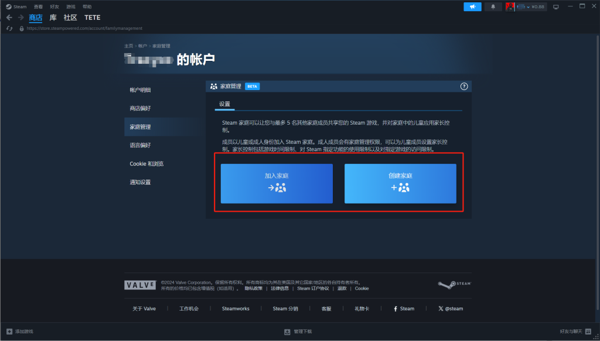
Task: Switch to the 库 section
Action: (x=53, y=18)
